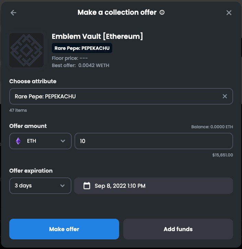Click the Emblem Vault [Ethereum] collection title
The height and width of the screenshot is (249, 242).
coord(97,36)
